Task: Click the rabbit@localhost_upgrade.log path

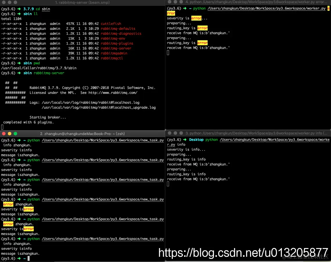Action: [x=99, y=108]
